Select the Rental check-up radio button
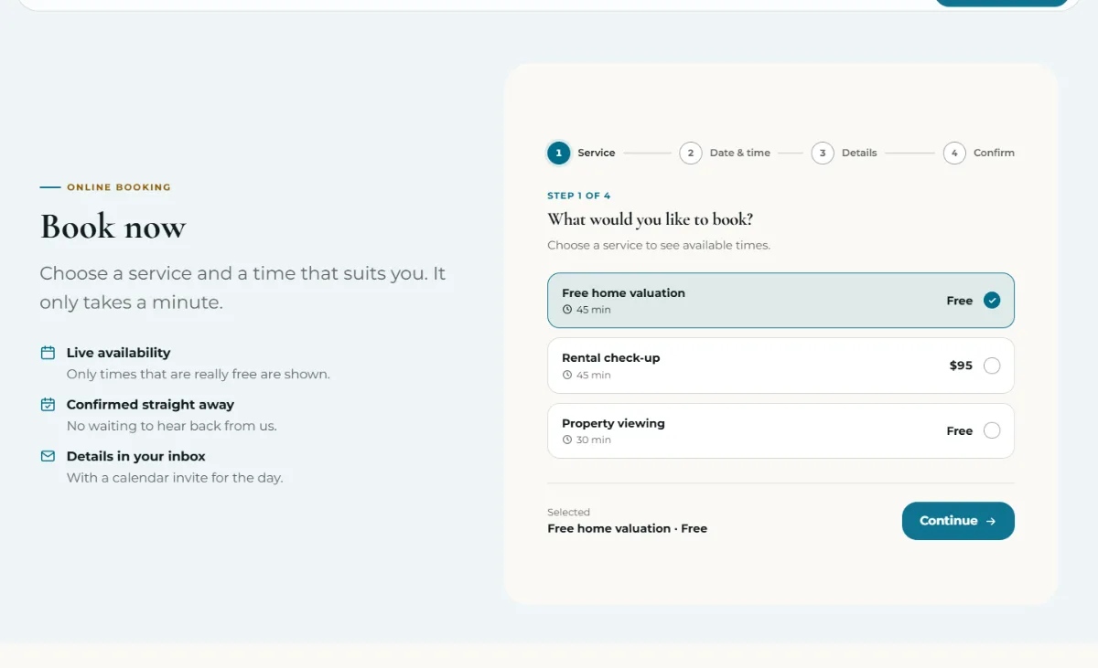This screenshot has width=1098, height=668. tap(992, 366)
